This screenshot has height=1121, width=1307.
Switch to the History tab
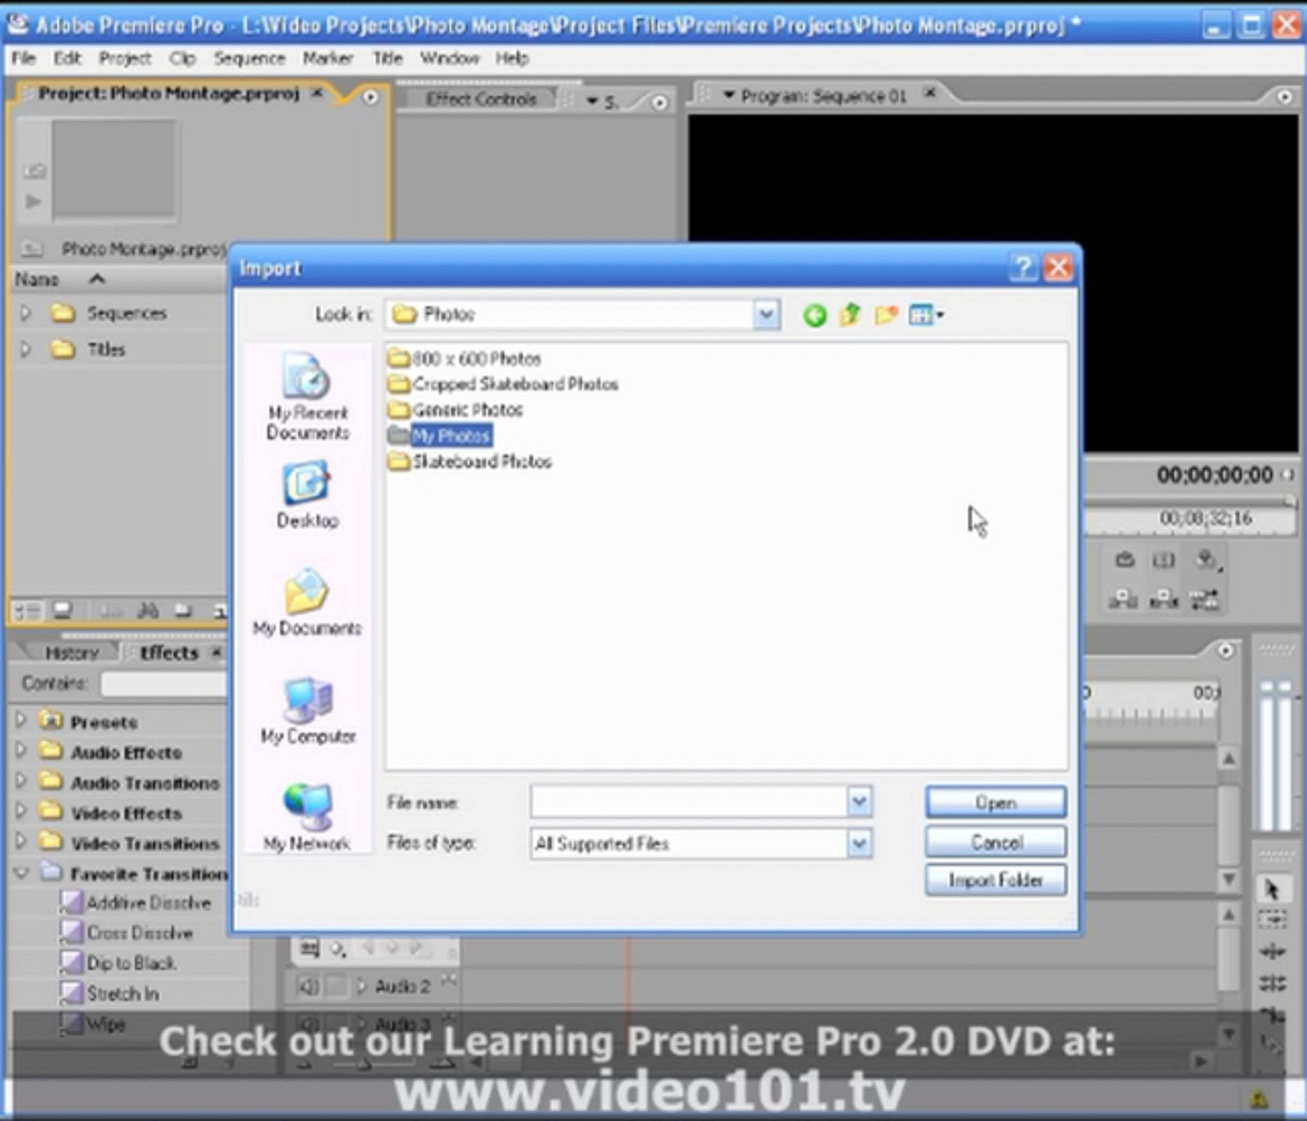[71, 652]
